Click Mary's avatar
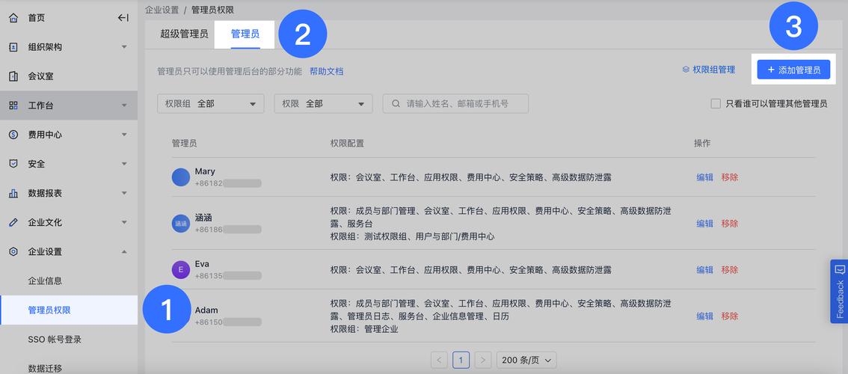The height and width of the screenshot is (374, 848). [181, 177]
